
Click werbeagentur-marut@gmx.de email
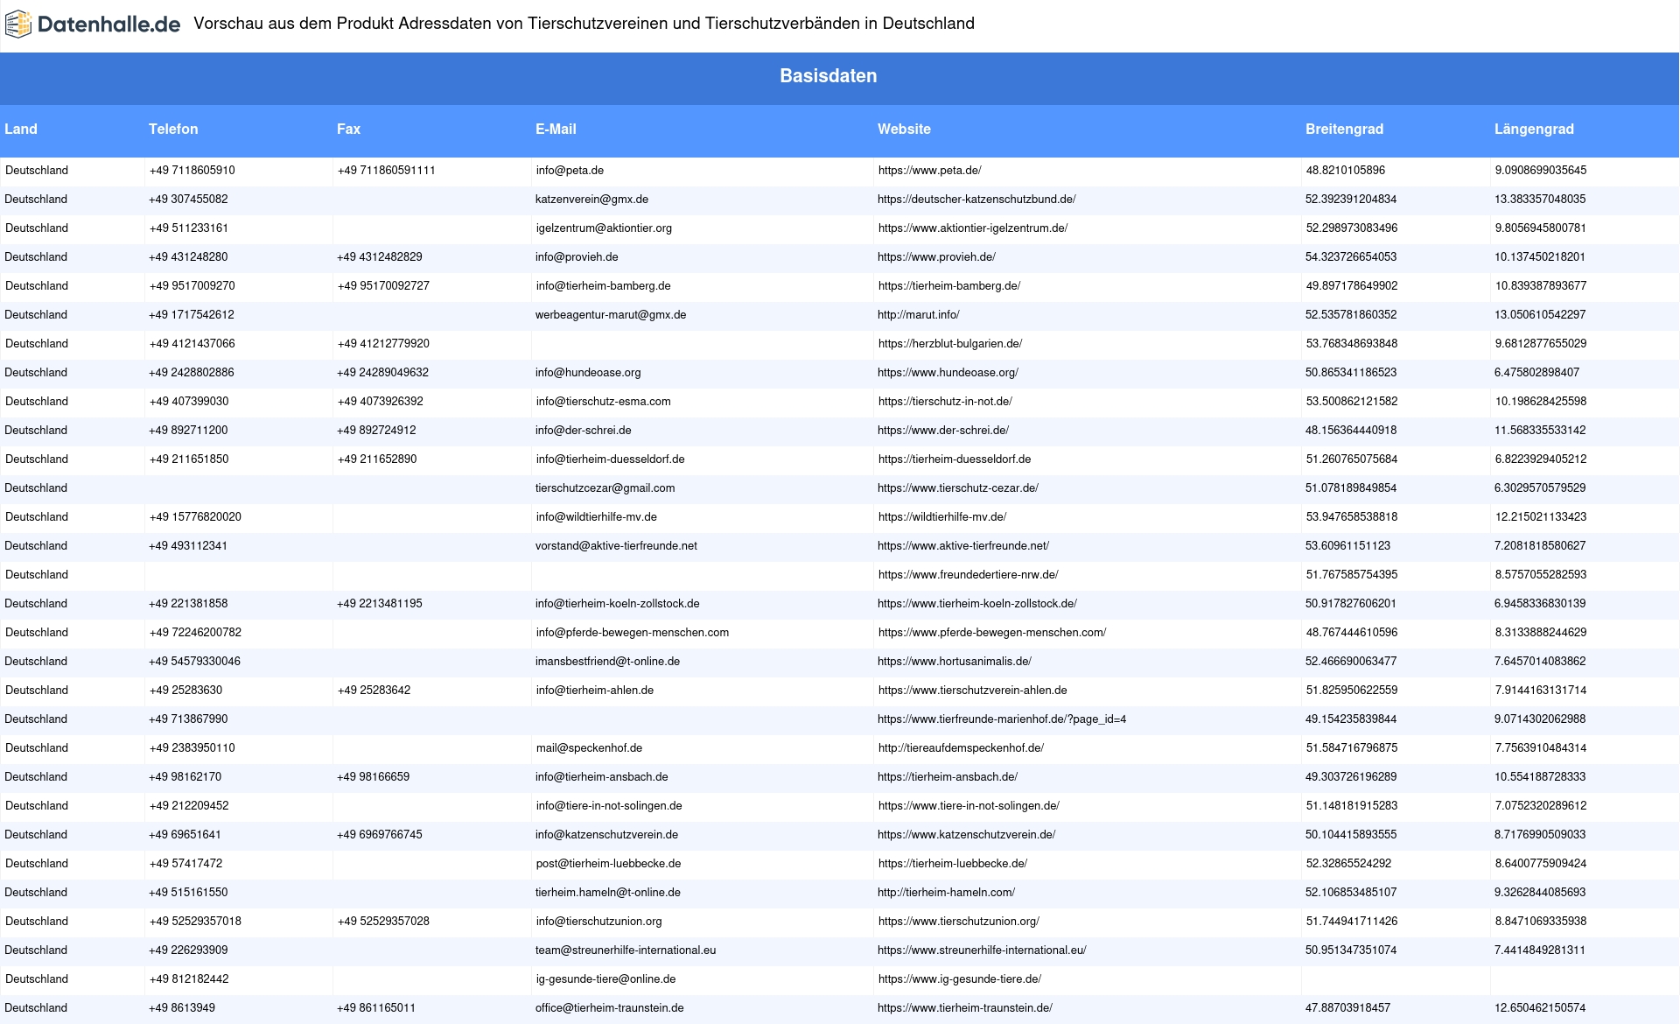(x=611, y=315)
